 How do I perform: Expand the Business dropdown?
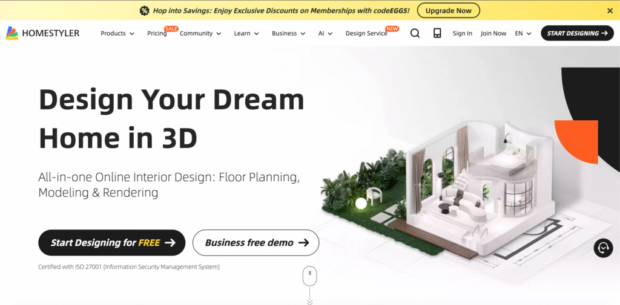coord(289,34)
